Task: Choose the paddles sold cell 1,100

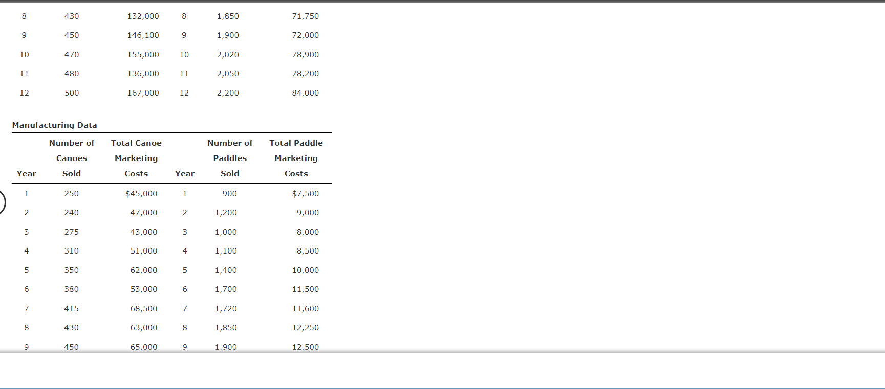Action: click(x=226, y=251)
